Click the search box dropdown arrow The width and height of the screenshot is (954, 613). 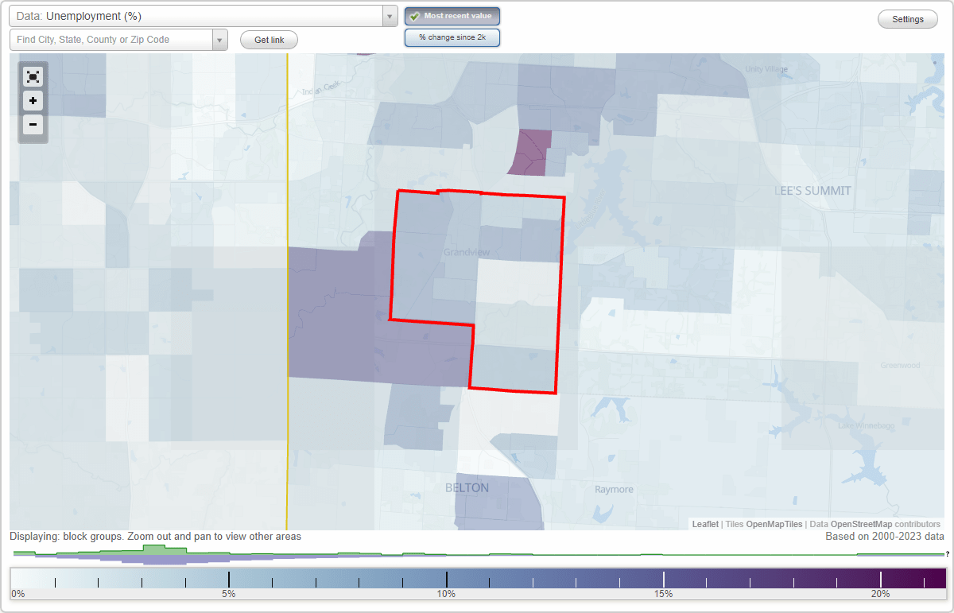[219, 39]
